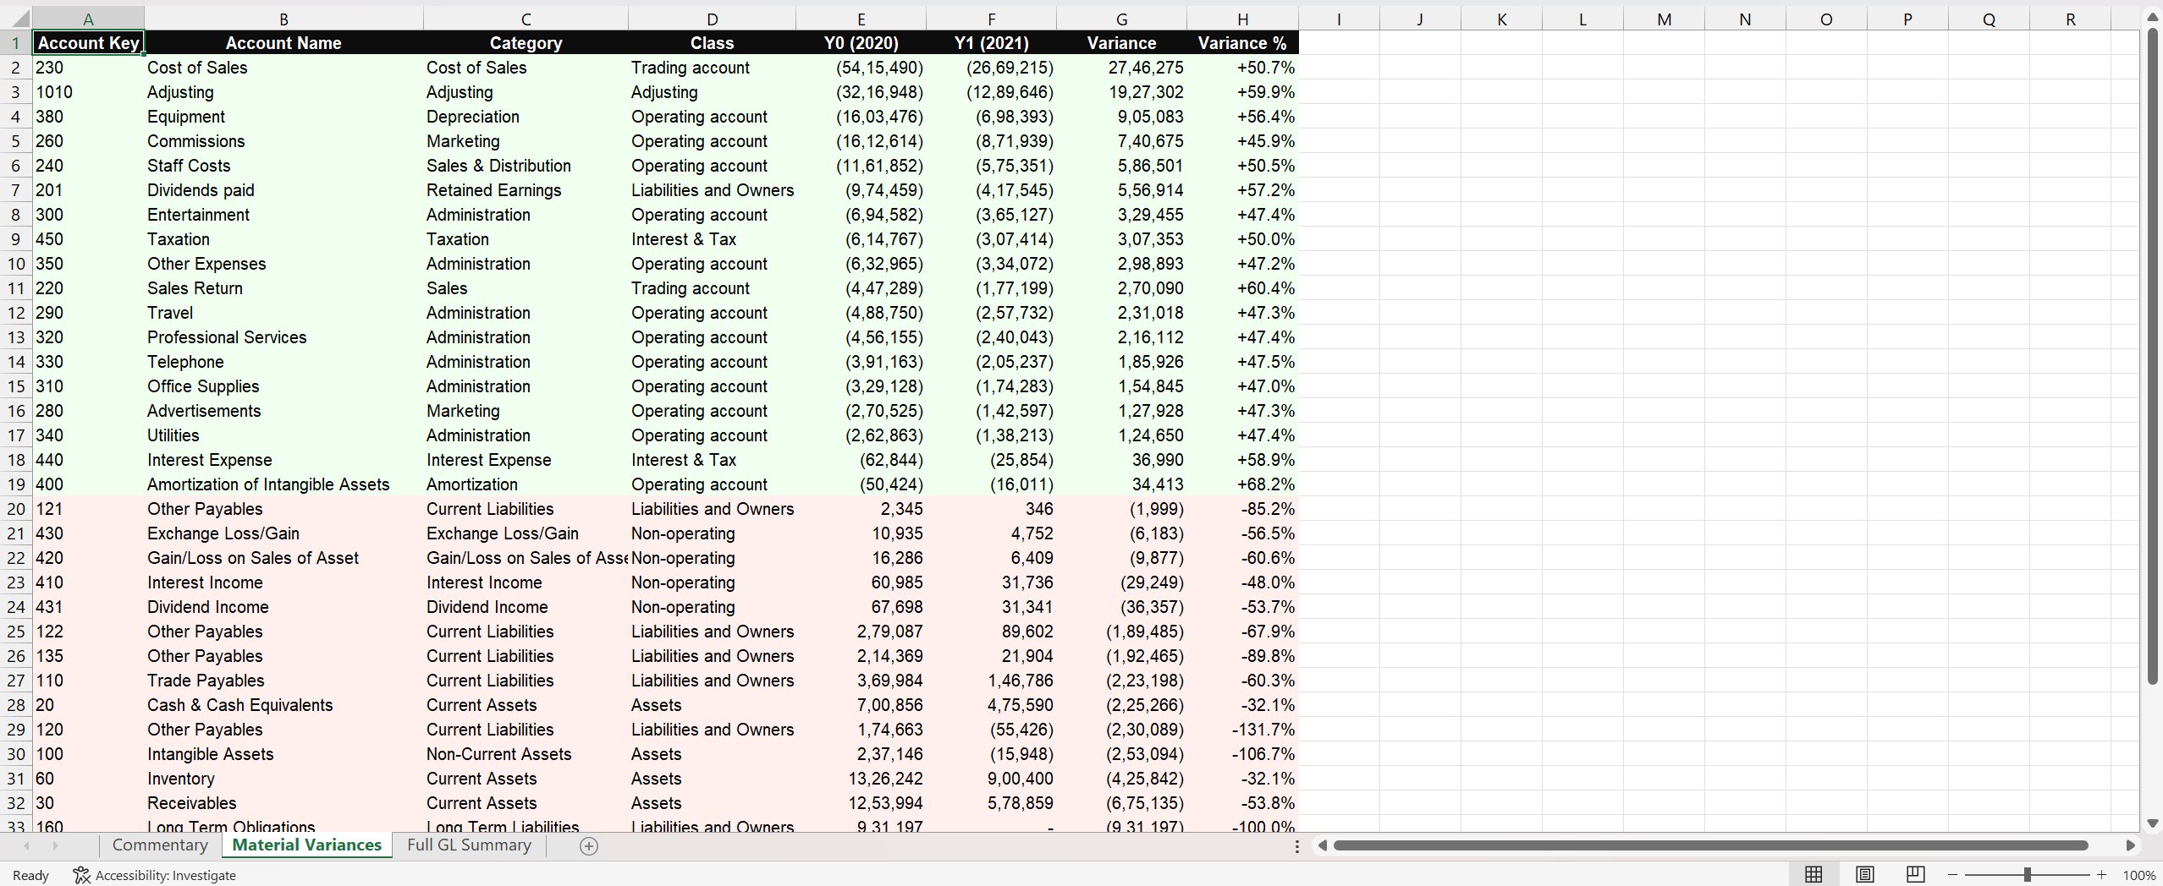2163x886 pixels.
Task: Click Exchange Loss/Gain account name cell
Action: [283, 533]
